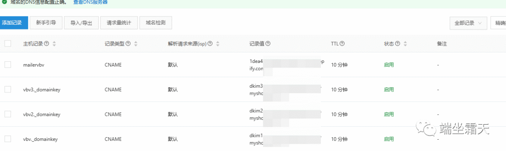Sort by 状态 column arrows

pos(405,44)
